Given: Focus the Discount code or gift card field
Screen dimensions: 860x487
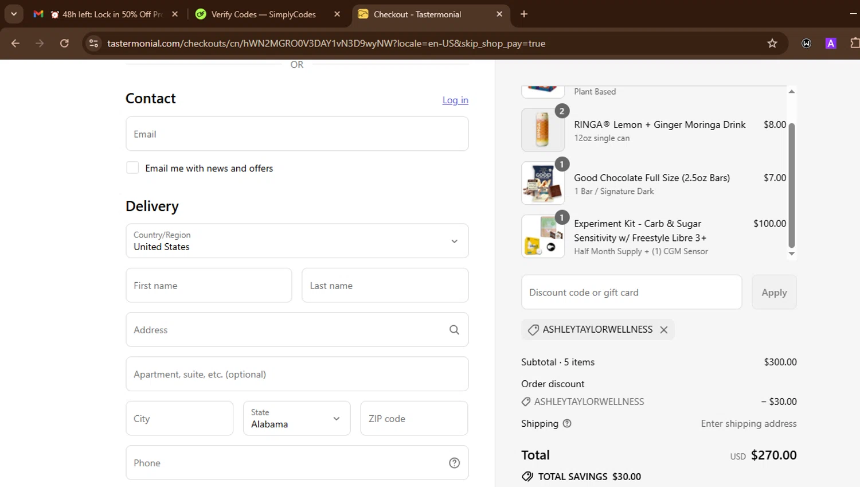Looking at the screenshot, I should 632,293.
